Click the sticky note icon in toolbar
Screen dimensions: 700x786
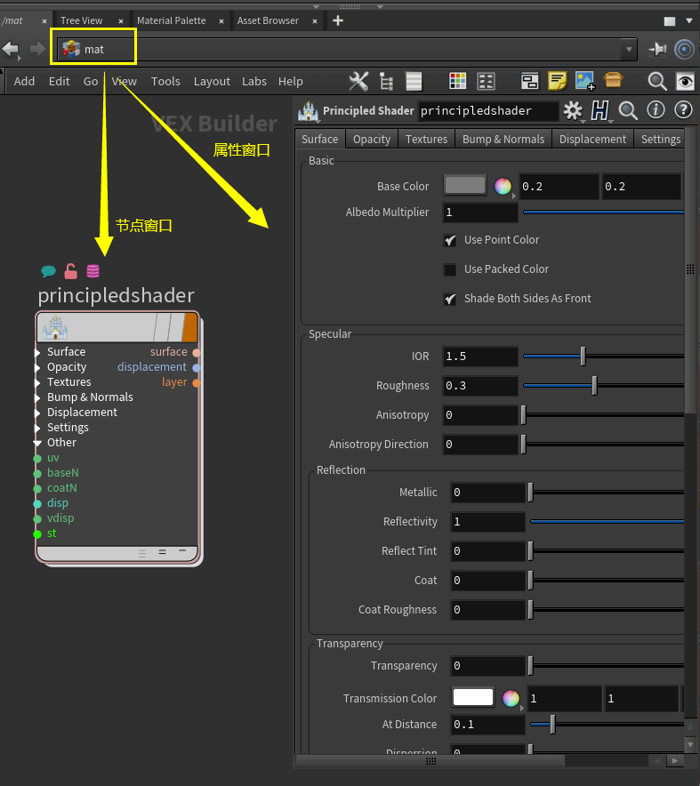click(x=557, y=81)
